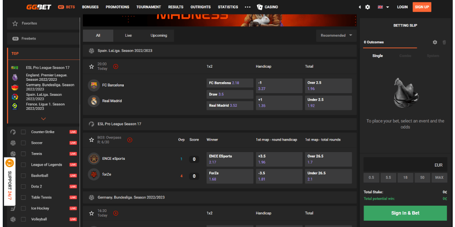Tick the Soccer sport checkbox
Viewport: 455px width, 227px height.
23,143
